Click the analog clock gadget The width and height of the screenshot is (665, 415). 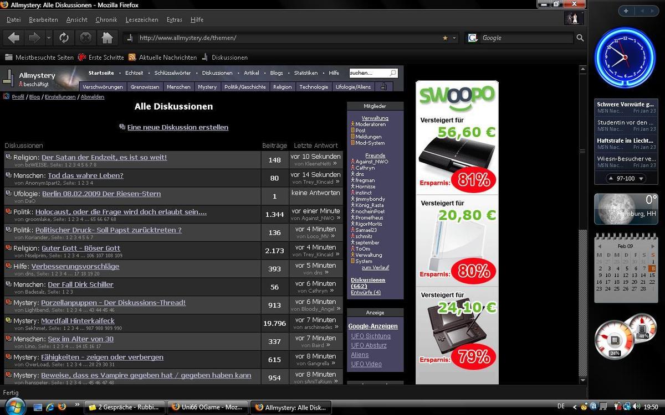click(x=625, y=58)
